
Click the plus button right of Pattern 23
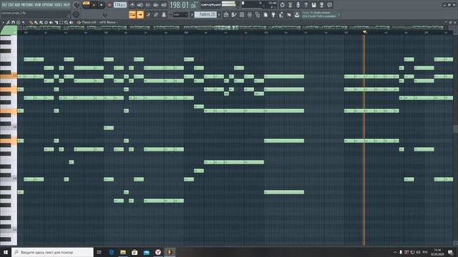pyautogui.click(x=219, y=14)
